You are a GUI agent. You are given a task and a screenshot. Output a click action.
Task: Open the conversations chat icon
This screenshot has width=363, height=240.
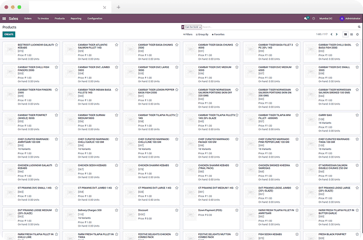pyautogui.click(x=306, y=18)
